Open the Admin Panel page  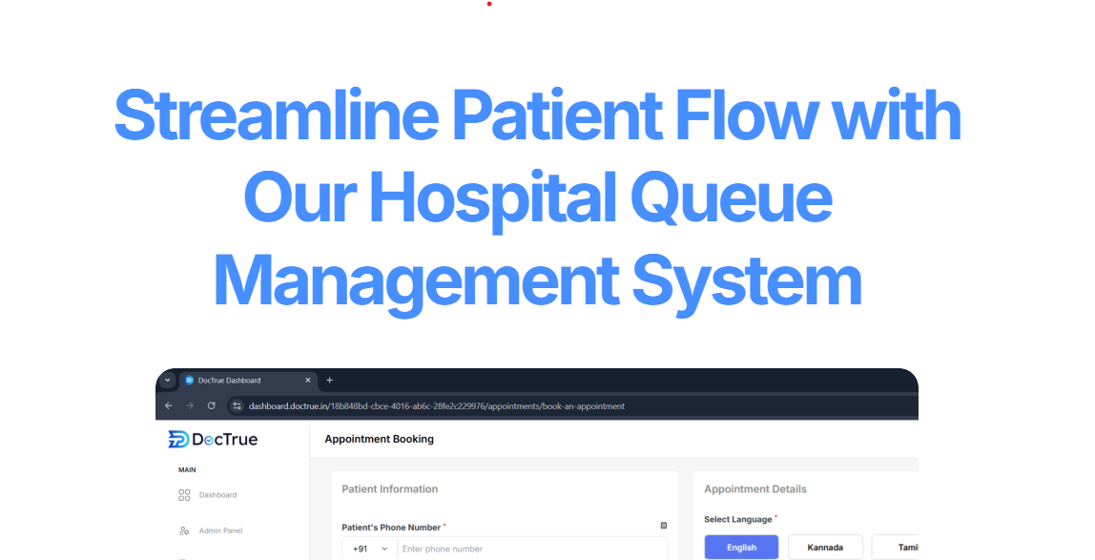220,530
